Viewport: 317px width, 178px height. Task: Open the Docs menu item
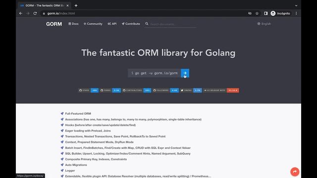(73, 24)
